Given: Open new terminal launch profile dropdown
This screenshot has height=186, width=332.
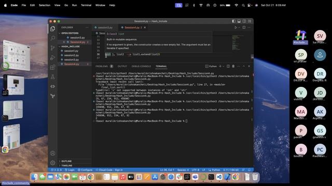Looking at the screenshot, I should coord(224,66).
